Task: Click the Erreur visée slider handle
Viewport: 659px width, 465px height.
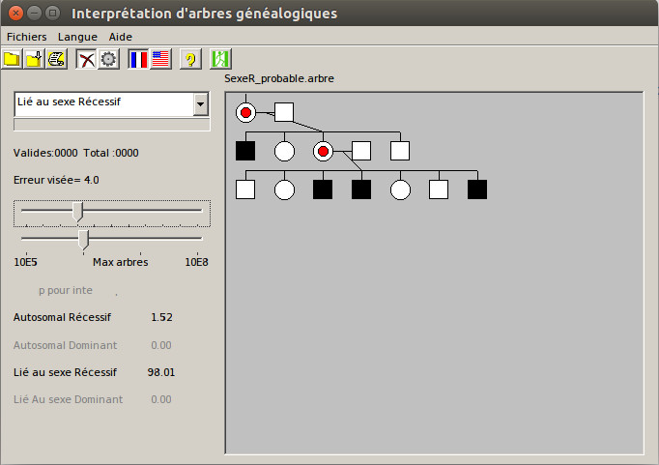Action: [78, 211]
